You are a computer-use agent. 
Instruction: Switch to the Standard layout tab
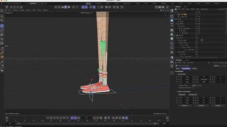98,3
